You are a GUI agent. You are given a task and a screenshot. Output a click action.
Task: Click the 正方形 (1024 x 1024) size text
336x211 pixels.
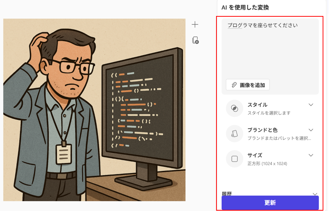pyautogui.click(x=267, y=163)
